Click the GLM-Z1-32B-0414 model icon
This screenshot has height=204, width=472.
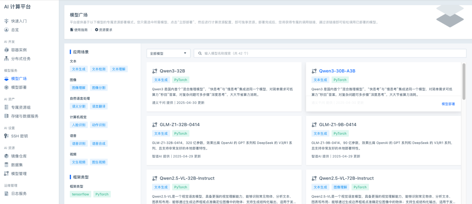coord(155,125)
